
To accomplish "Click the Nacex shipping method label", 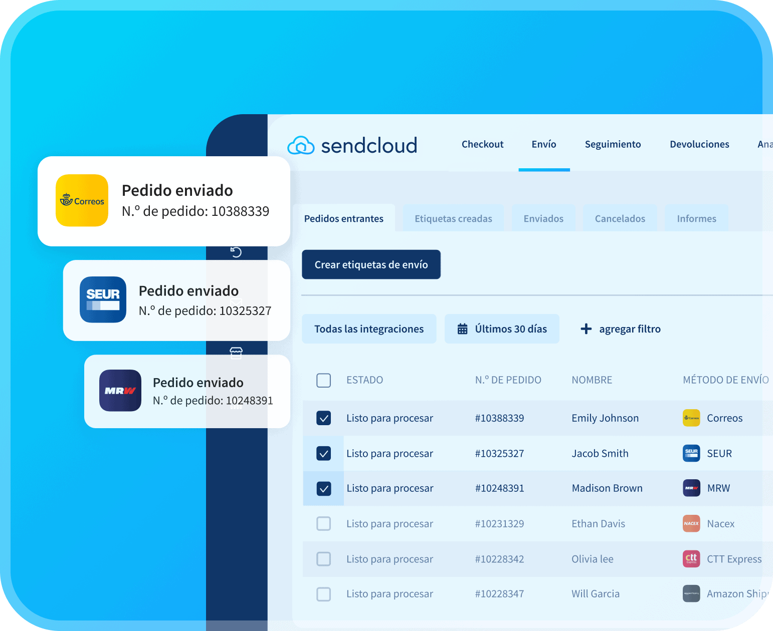I will click(720, 524).
